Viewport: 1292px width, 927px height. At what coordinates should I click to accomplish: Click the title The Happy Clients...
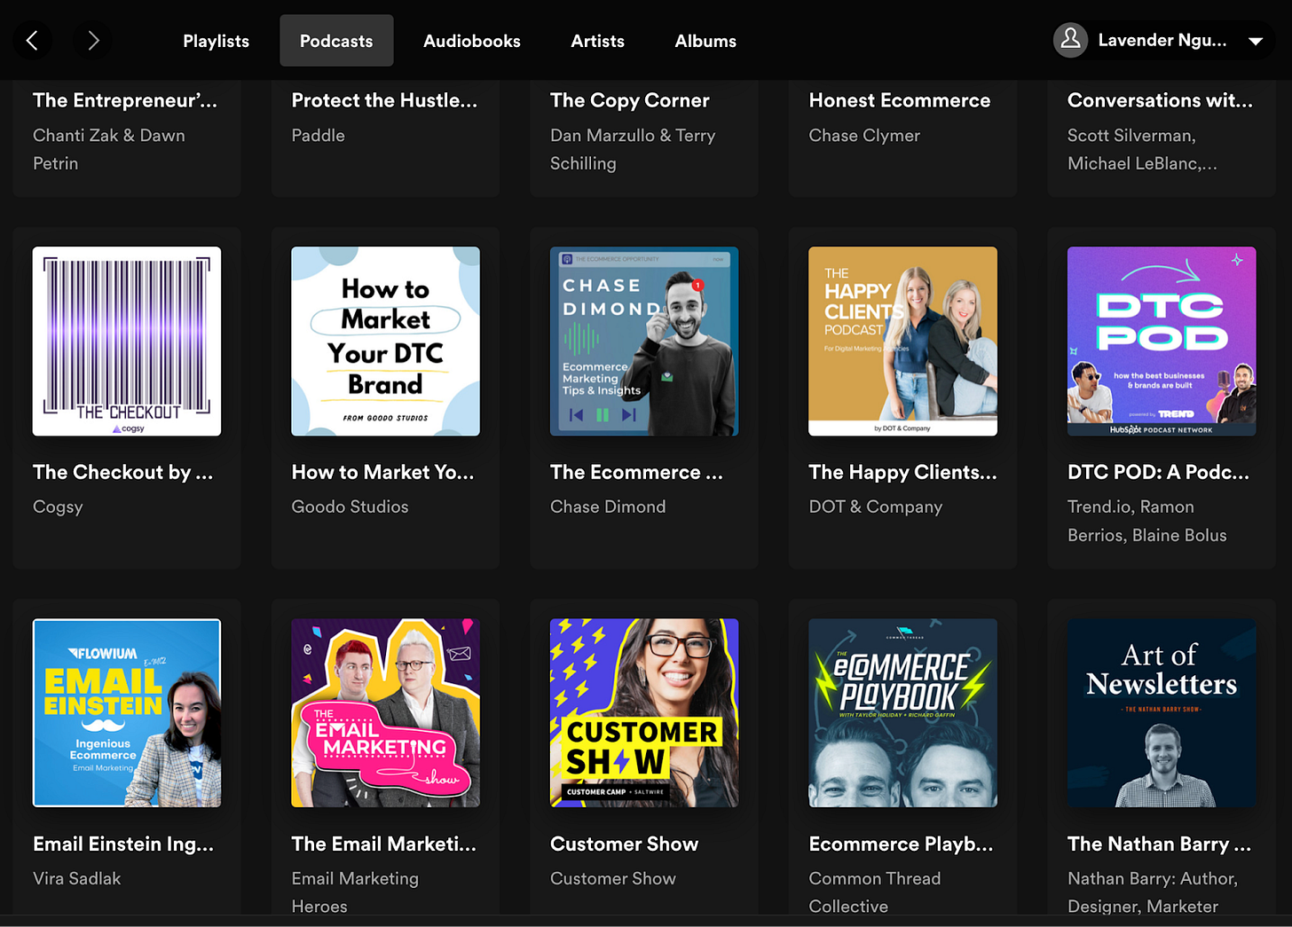click(x=902, y=472)
